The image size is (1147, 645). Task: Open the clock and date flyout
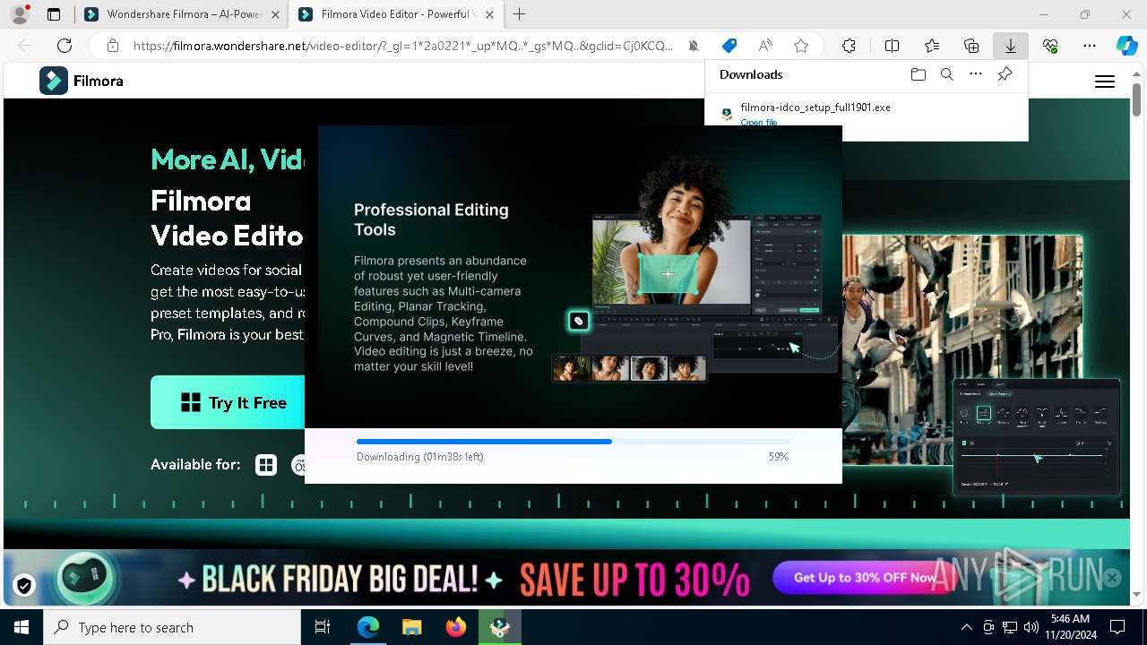pyautogui.click(x=1070, y=627)
